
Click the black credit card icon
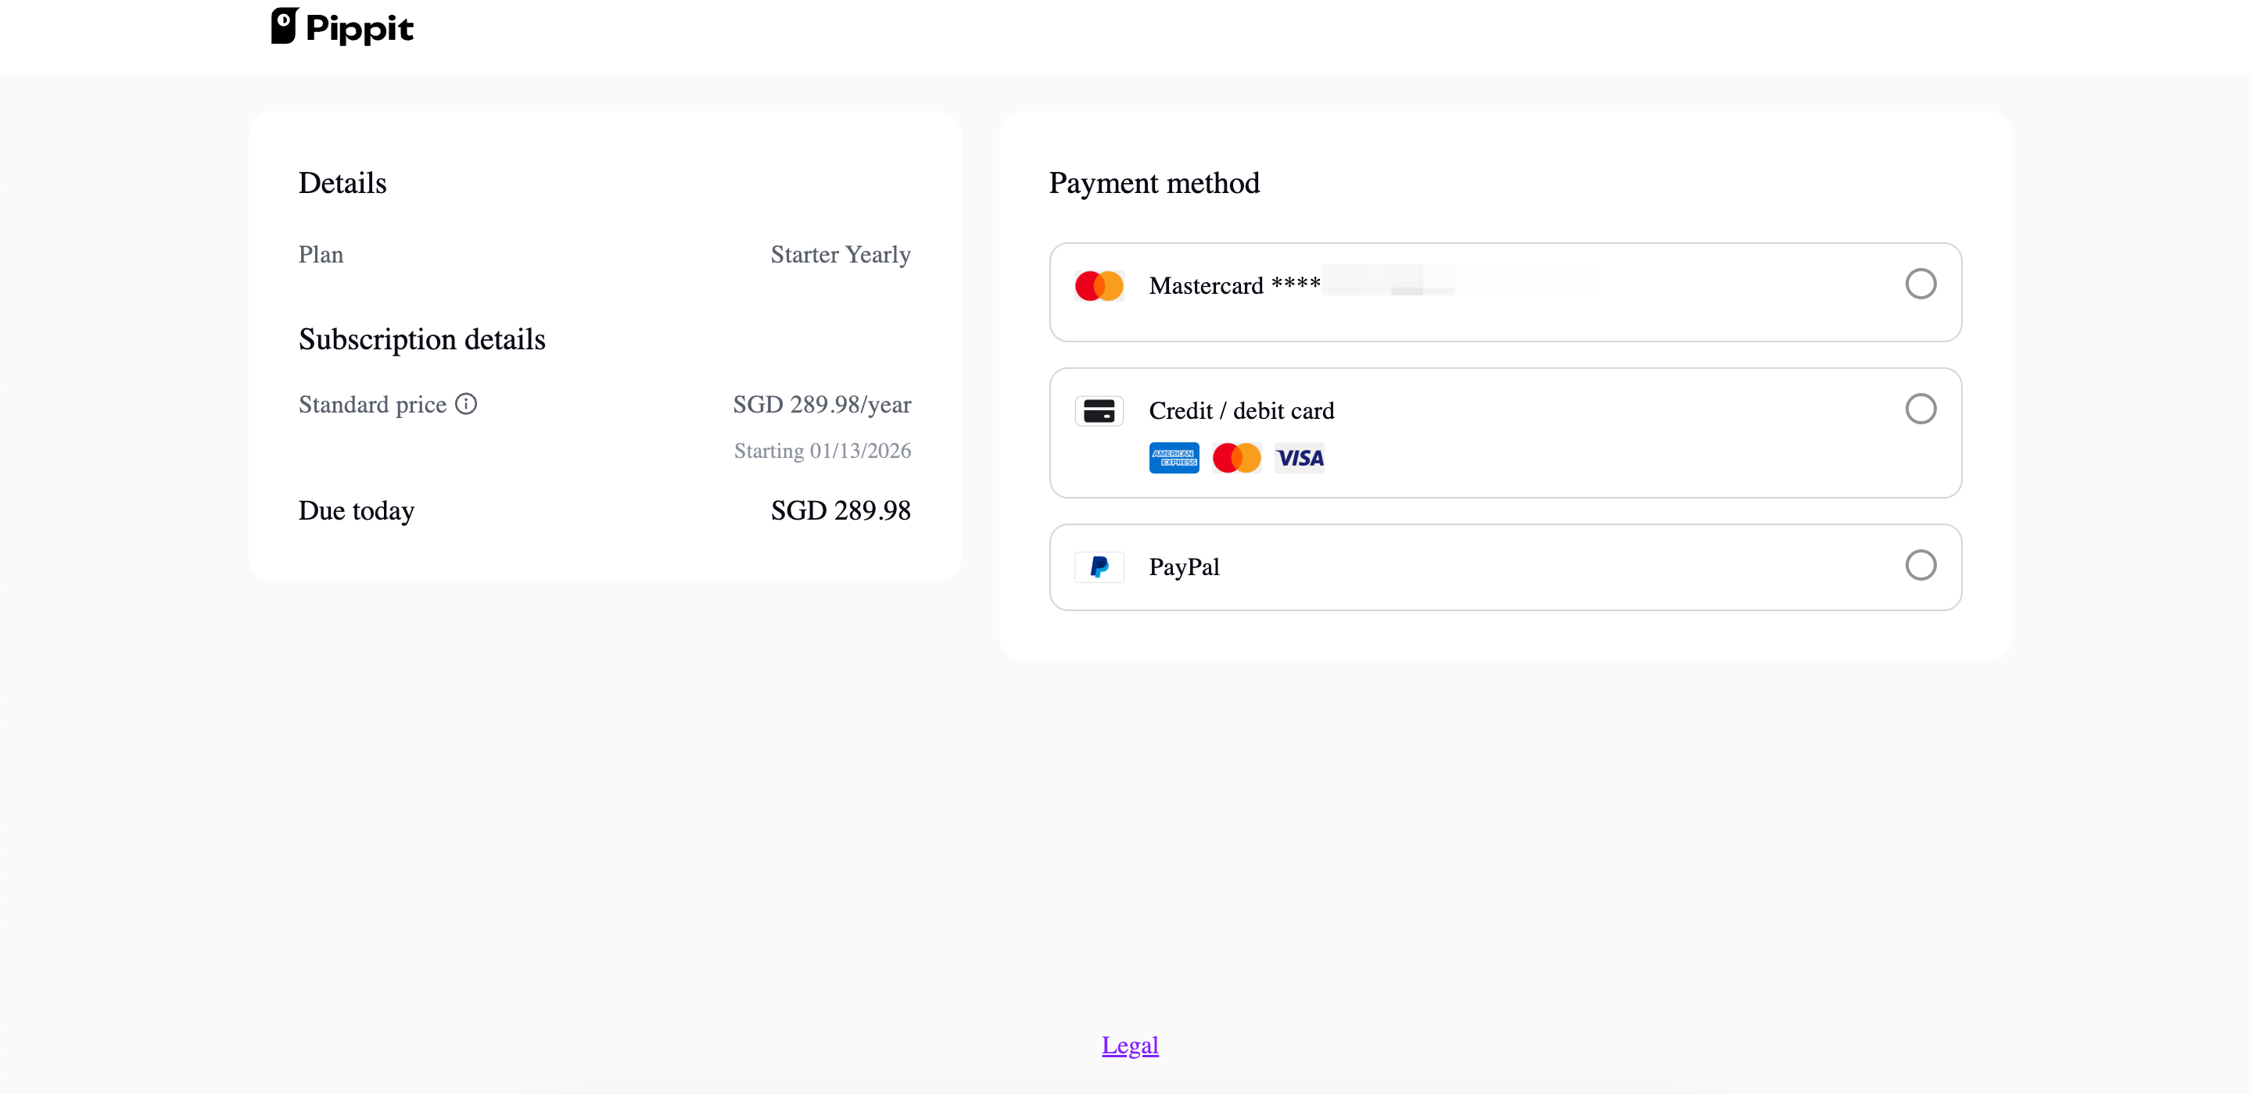click(x=1099, y=411)
